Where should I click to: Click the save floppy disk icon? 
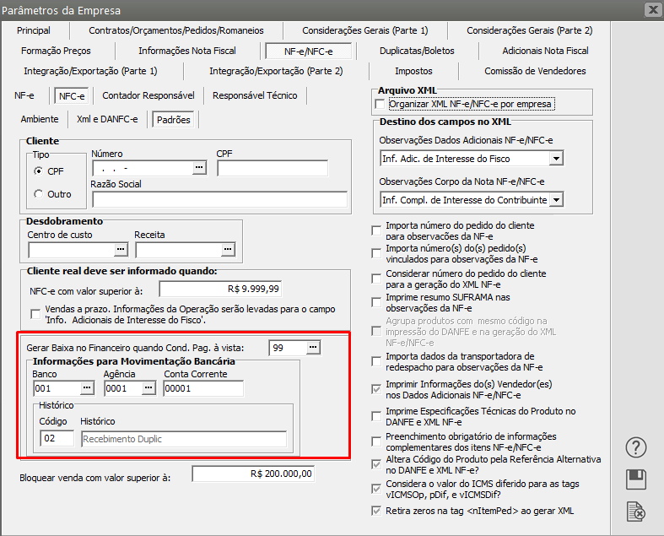point(638,479)
